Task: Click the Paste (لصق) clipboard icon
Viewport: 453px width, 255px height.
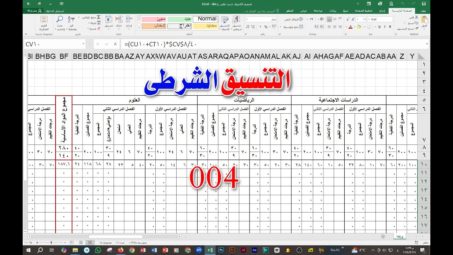Action: (424, 20)
